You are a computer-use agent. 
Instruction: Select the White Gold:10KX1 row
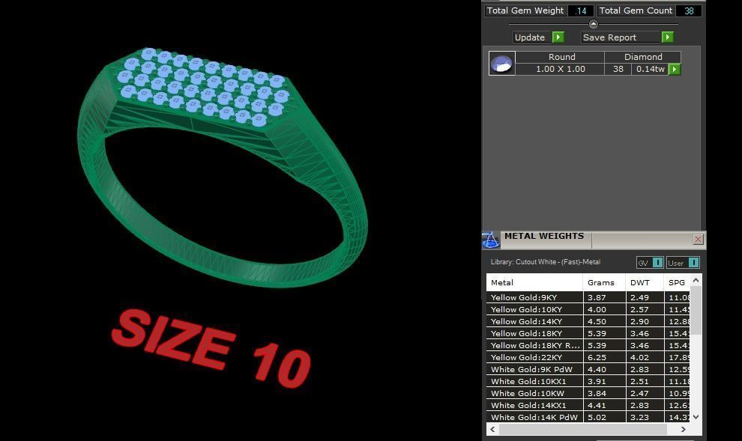tap(588, 381)
